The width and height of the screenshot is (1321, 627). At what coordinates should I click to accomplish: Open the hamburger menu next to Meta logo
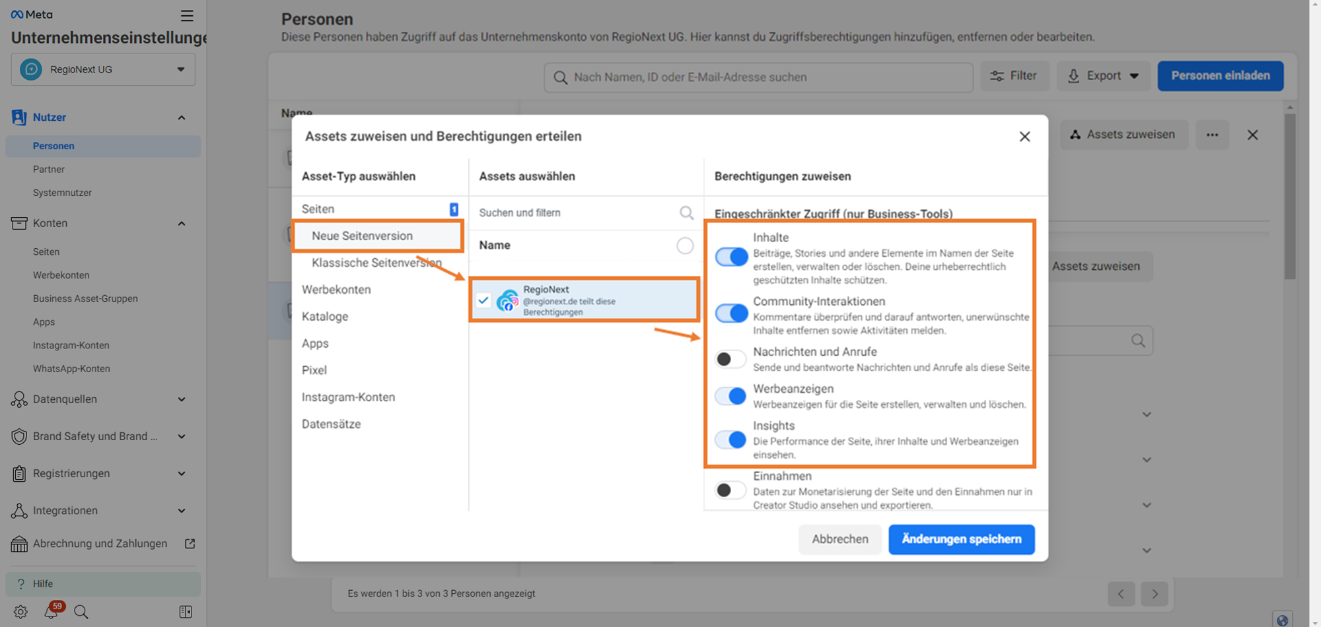(187, 15)
